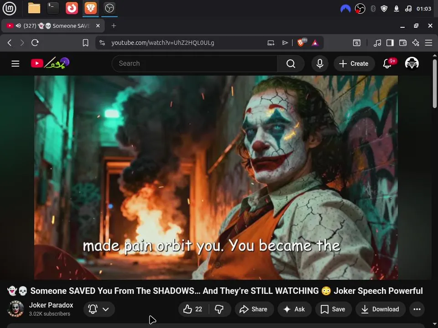Click the Joker video player to pause

point(216,177)
